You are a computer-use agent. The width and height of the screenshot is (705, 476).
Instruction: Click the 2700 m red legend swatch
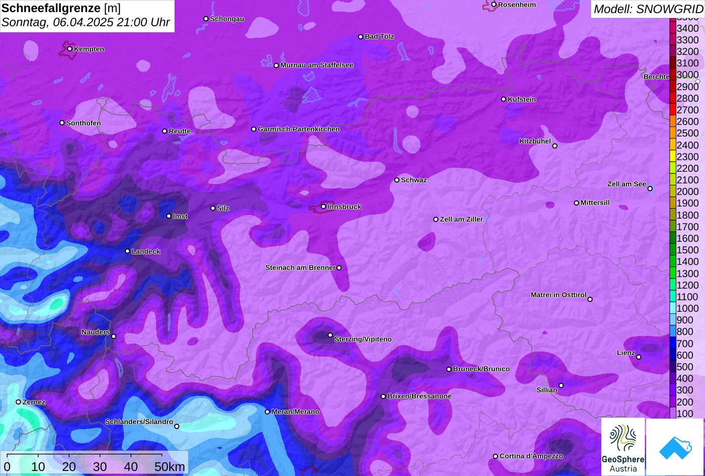pos(673,110)
